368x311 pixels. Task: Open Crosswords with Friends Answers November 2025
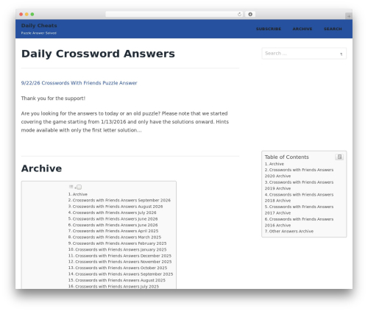tap(120, 262)
